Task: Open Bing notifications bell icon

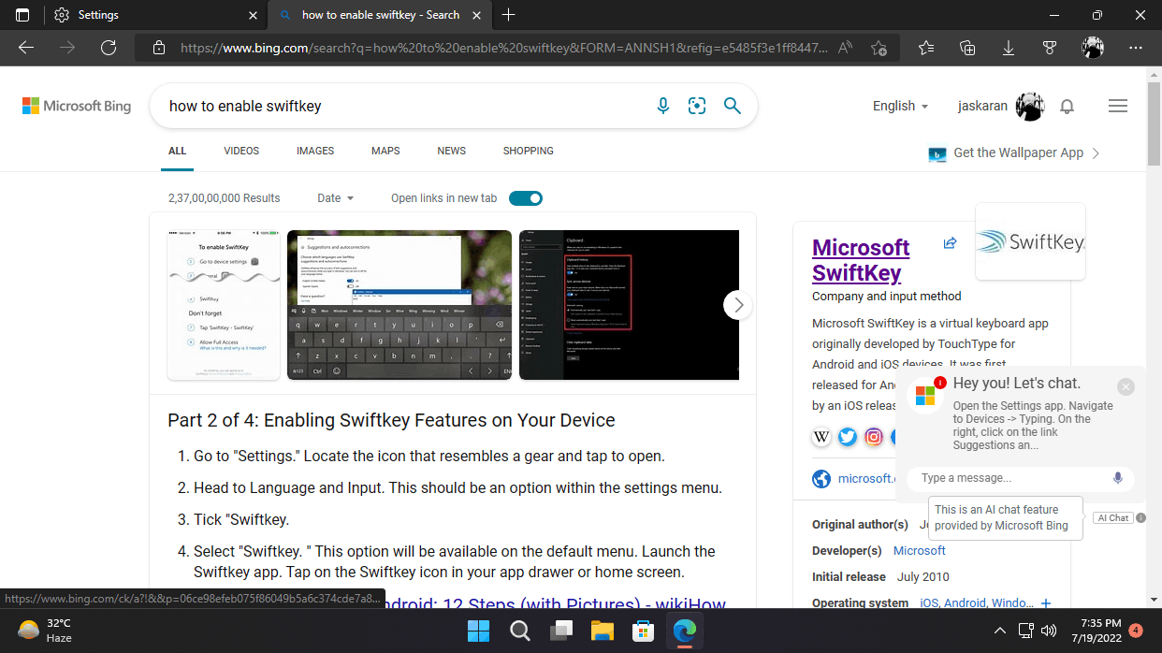Action: [1067, 107]
